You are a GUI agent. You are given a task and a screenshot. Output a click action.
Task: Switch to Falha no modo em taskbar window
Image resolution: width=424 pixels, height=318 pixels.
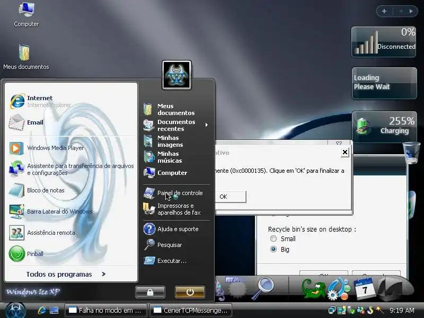(x=105, y=310)
